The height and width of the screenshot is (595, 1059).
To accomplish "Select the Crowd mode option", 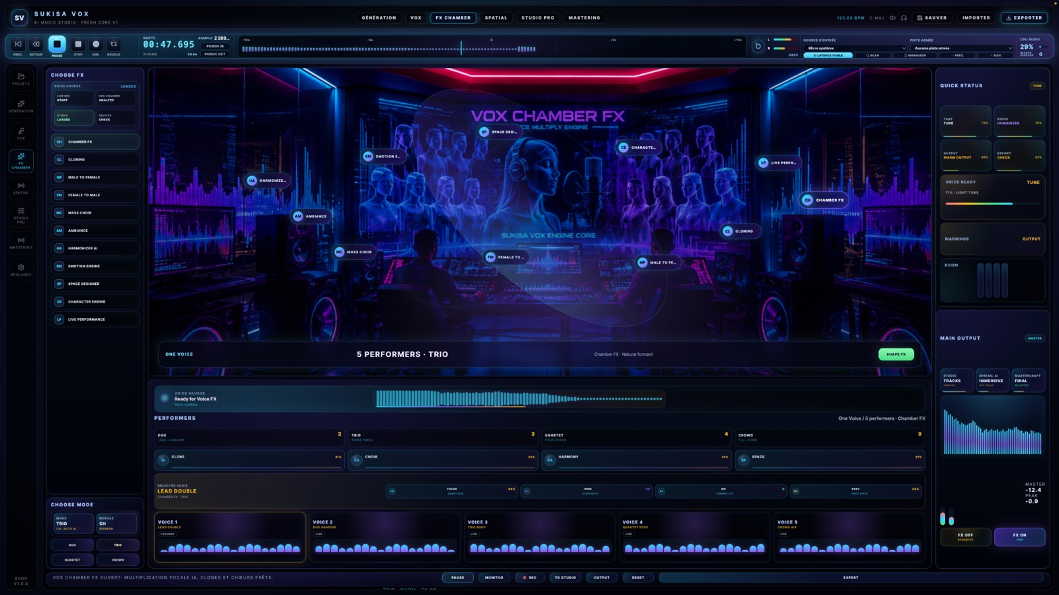I will (117, 560).
